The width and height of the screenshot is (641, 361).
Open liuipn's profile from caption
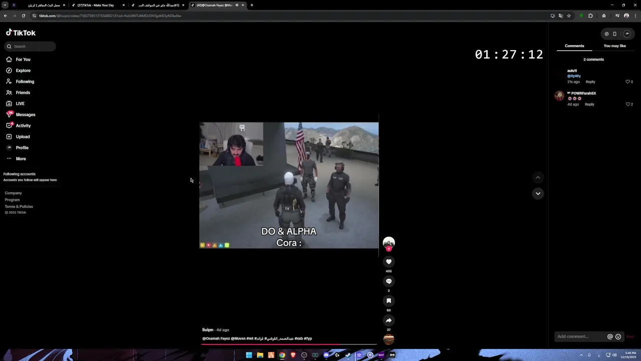[207, 330]
